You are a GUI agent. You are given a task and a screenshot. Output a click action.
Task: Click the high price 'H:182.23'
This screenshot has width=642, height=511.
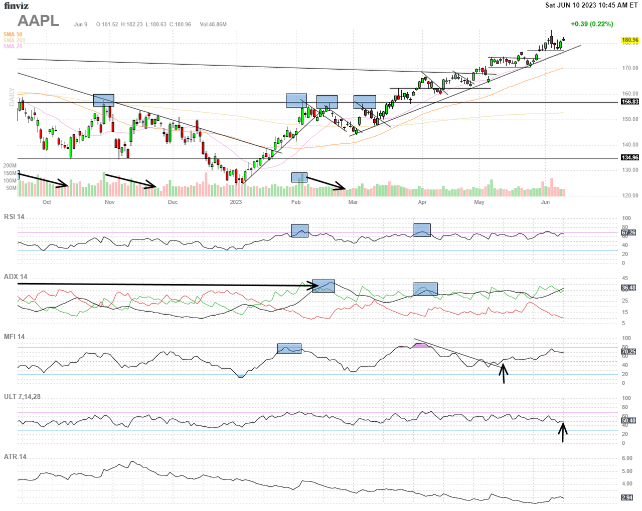click(x=131, y=24)
